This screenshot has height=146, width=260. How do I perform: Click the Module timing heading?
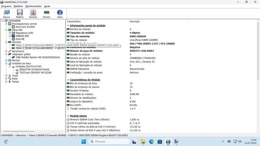(x=78, y=116)
